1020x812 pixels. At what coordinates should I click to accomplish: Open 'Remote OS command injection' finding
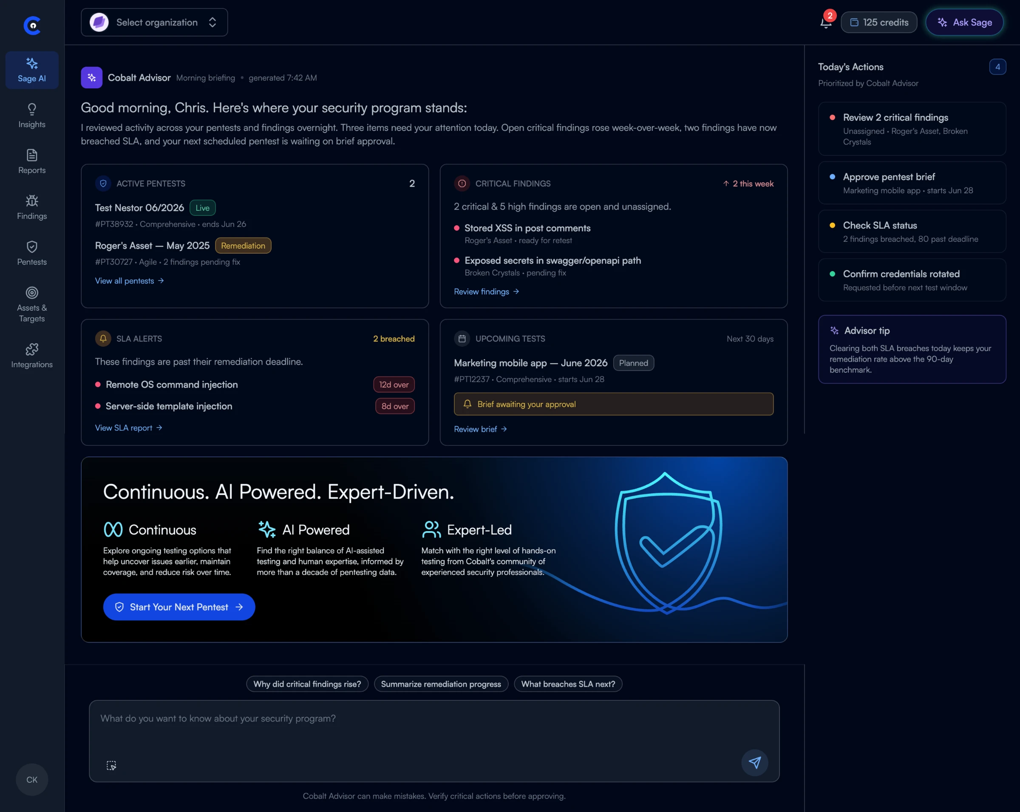(171, 385)
